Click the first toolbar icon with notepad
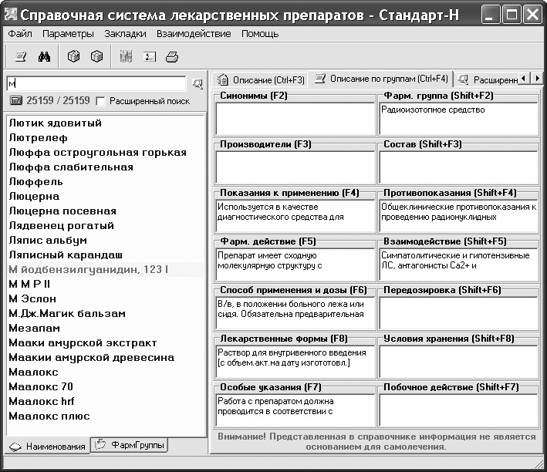 click(x=21, y=56)
